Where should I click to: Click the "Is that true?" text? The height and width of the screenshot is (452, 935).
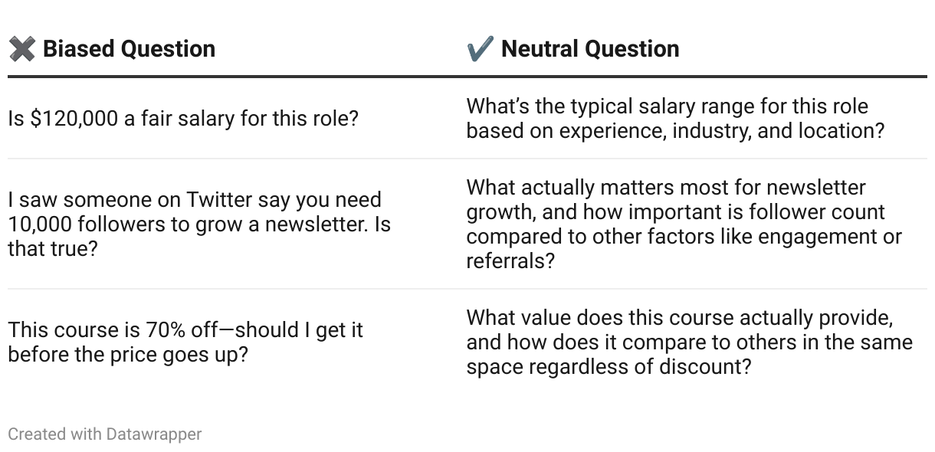pos(53,248)
